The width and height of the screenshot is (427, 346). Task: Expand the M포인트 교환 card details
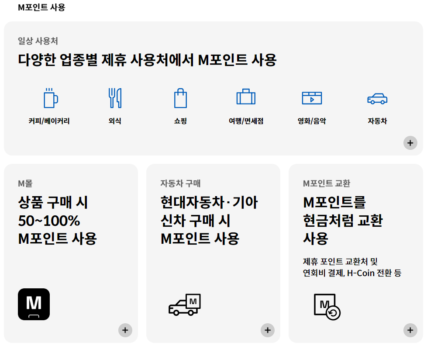(410, 331)
